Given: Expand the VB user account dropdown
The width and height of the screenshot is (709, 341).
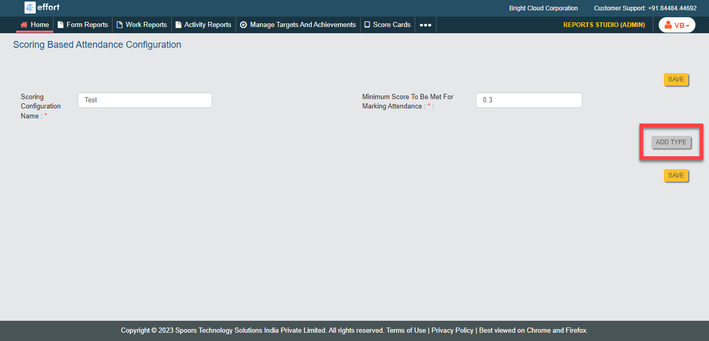Looking at the screenshot, I should pos(677,25).
